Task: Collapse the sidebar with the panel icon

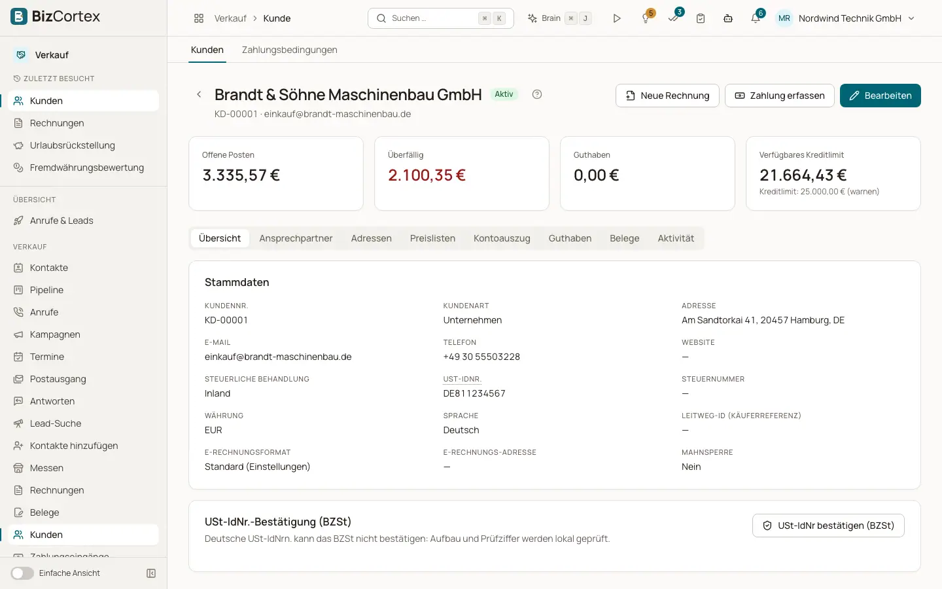Action: pyautogui.click(x=151, y=573)
